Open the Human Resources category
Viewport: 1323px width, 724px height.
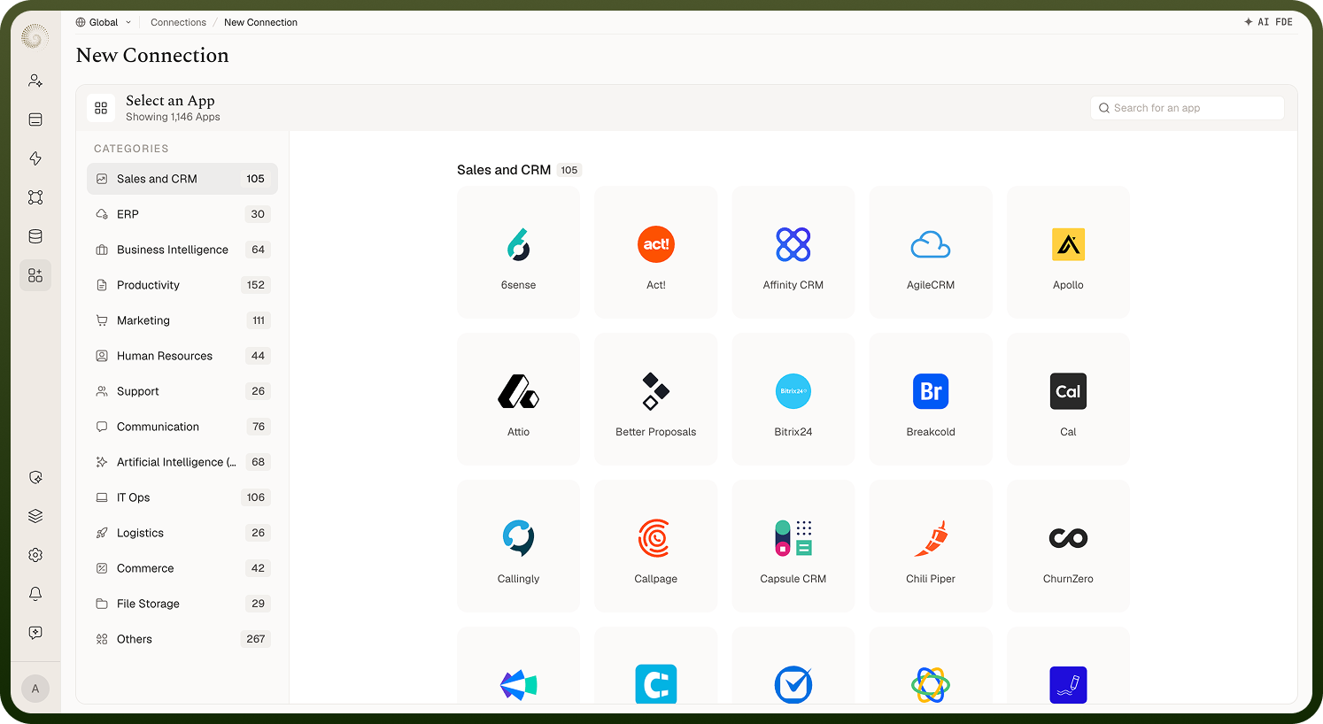[x=182, y=356]
